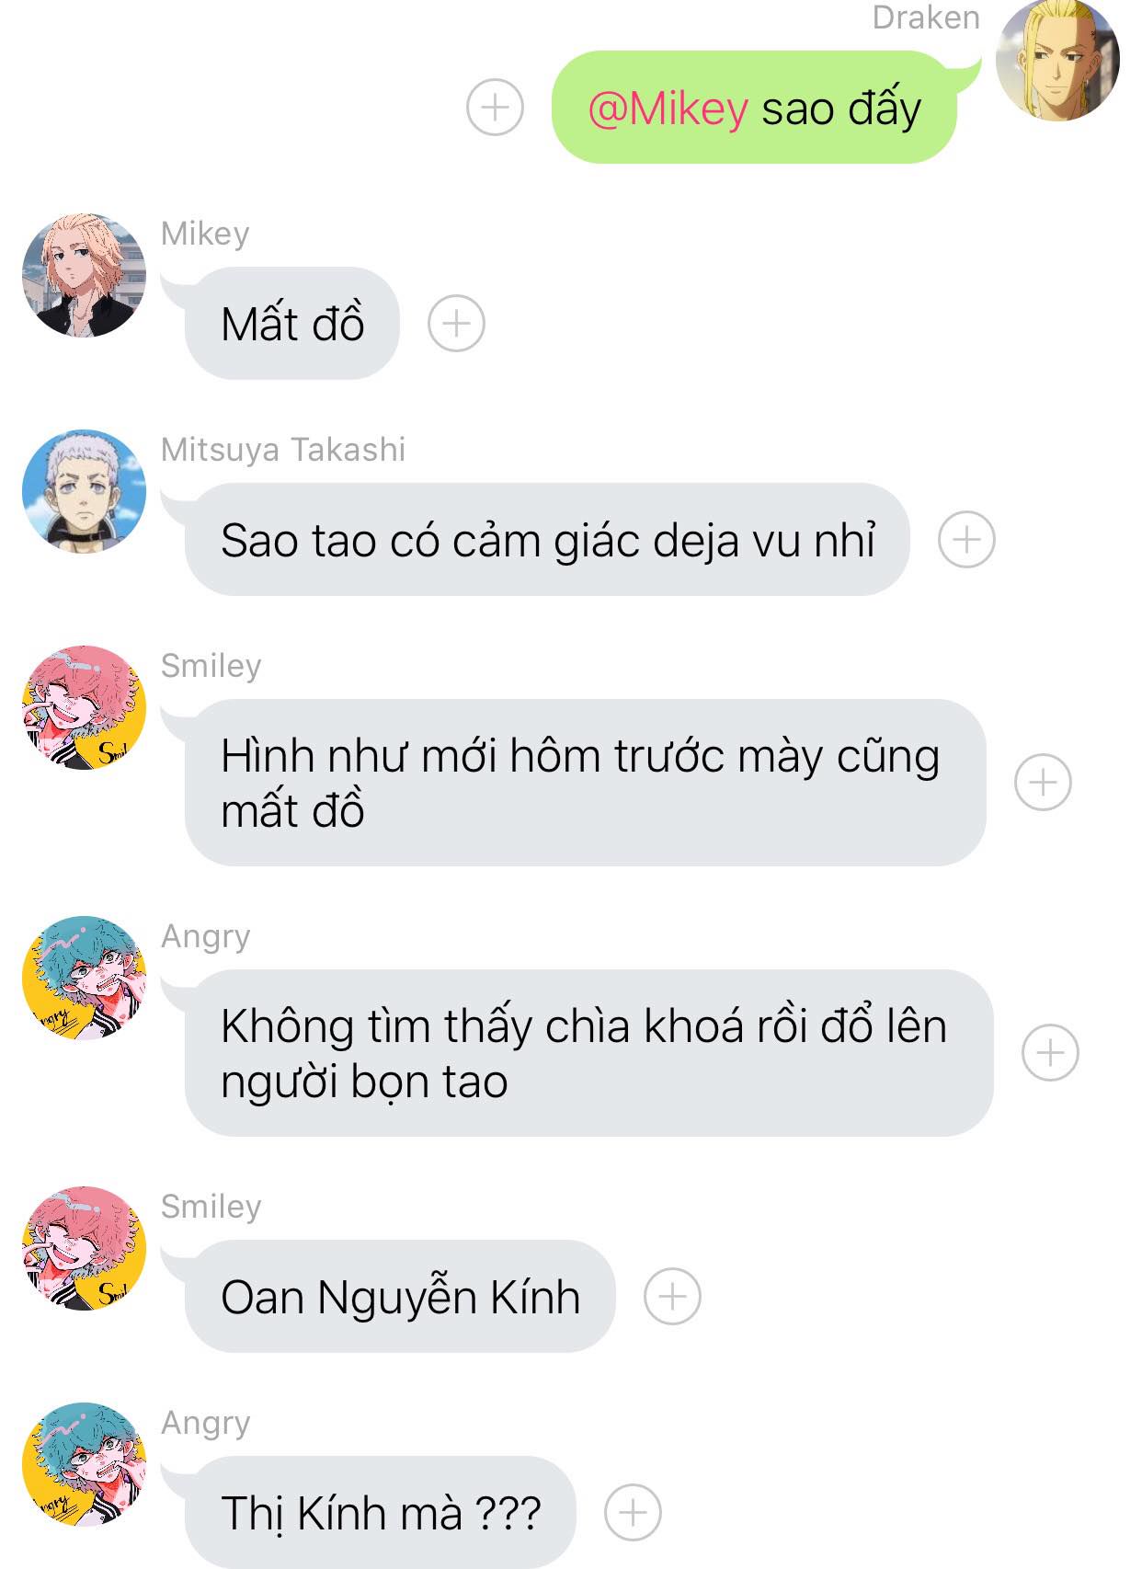Tap plus icon beside "Không tìm thấy chìa khoá" message
The image size is (1142, 1569).
(x=1050, y=1053)
